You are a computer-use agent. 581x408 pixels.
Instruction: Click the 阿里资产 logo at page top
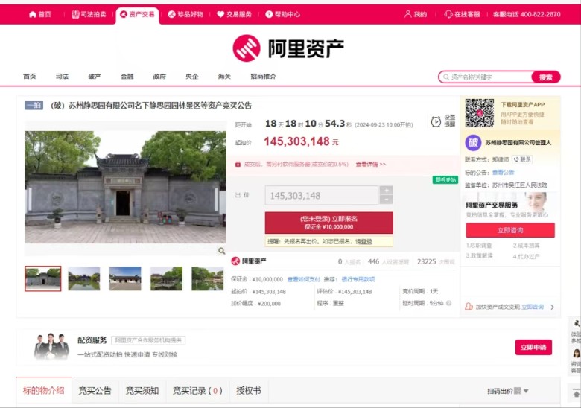(288, 48)
